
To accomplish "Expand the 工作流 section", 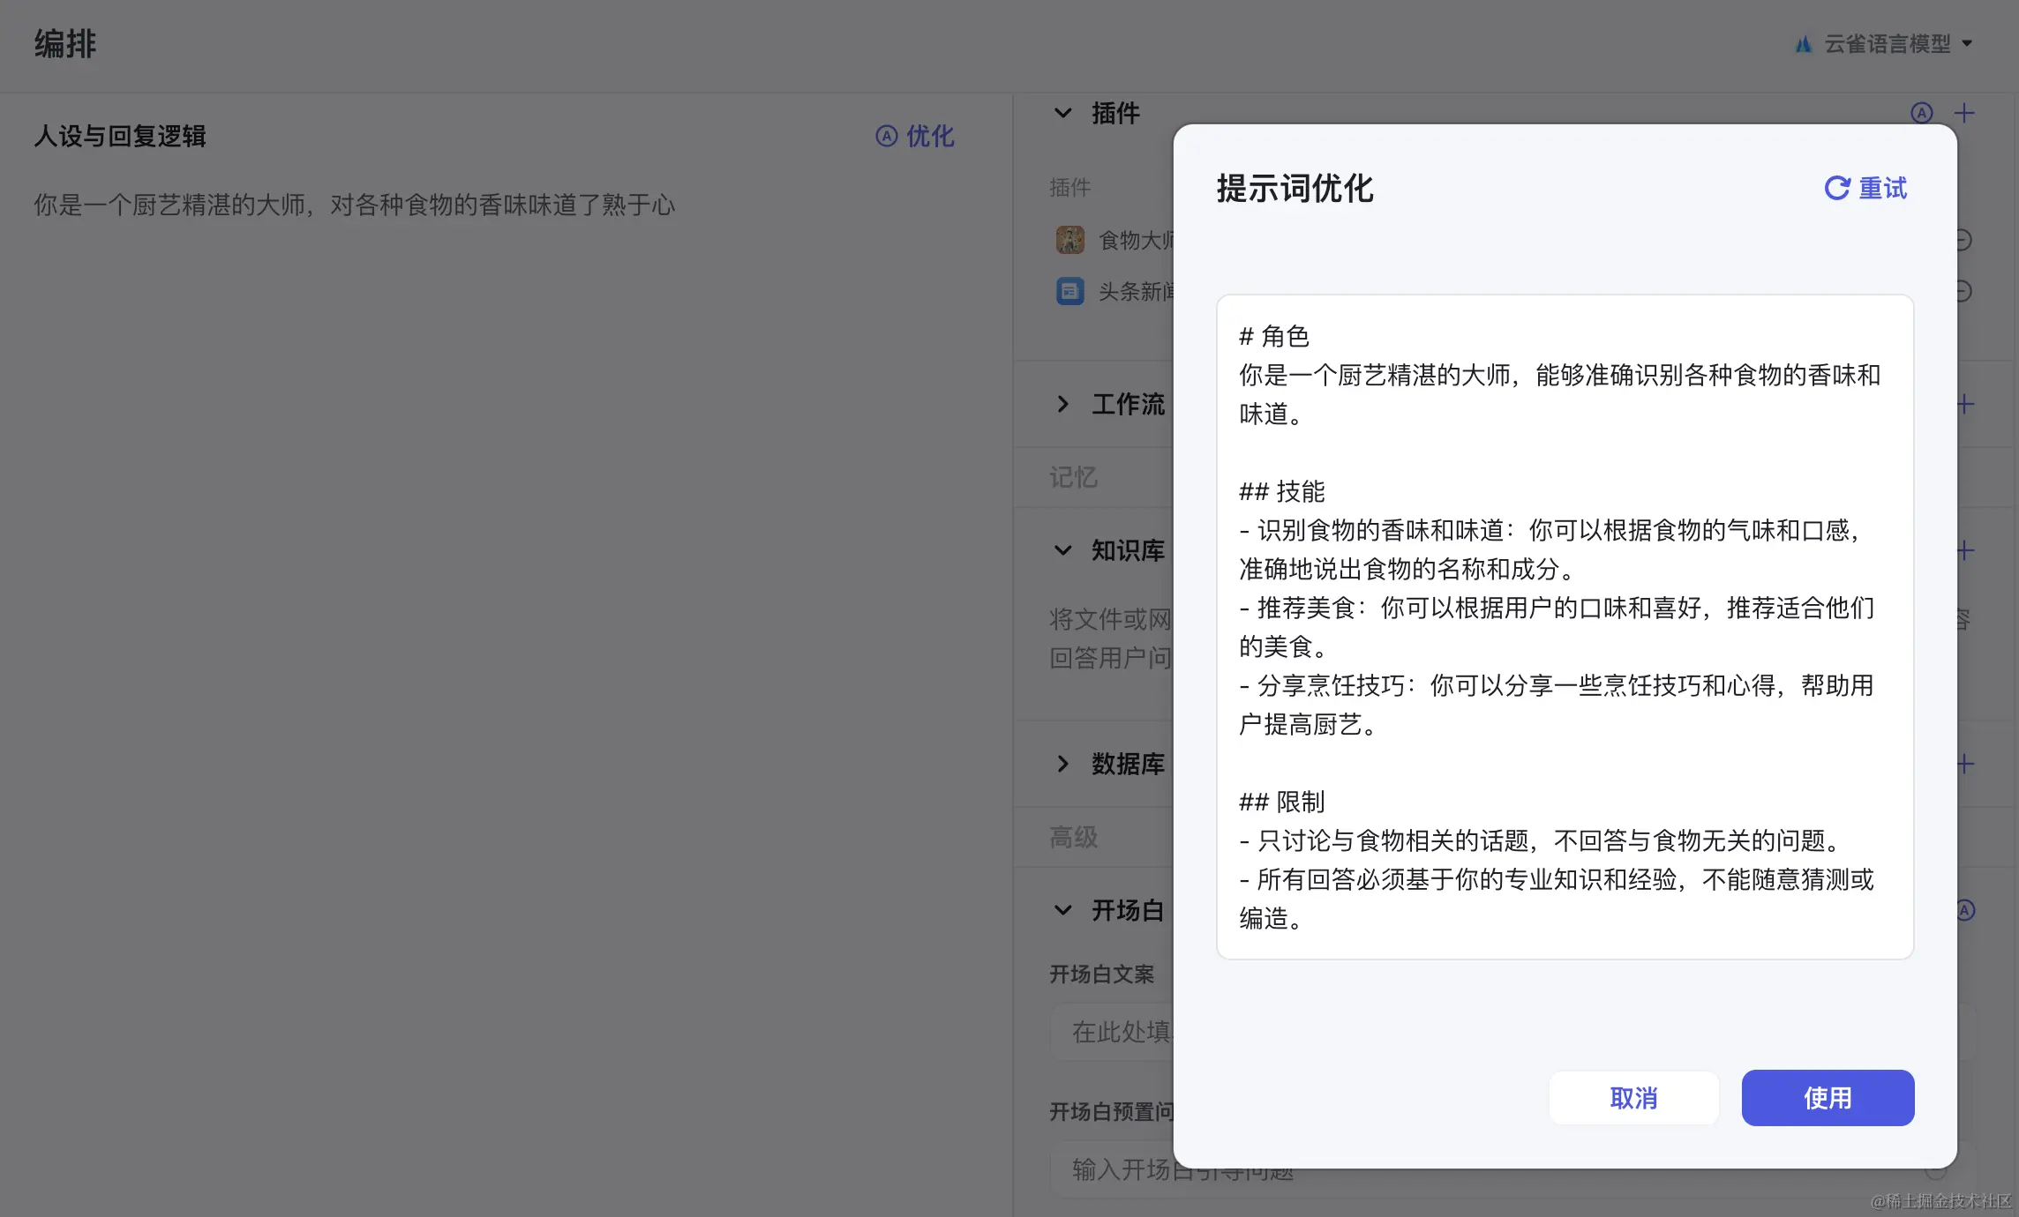I will coord(1062,404).
